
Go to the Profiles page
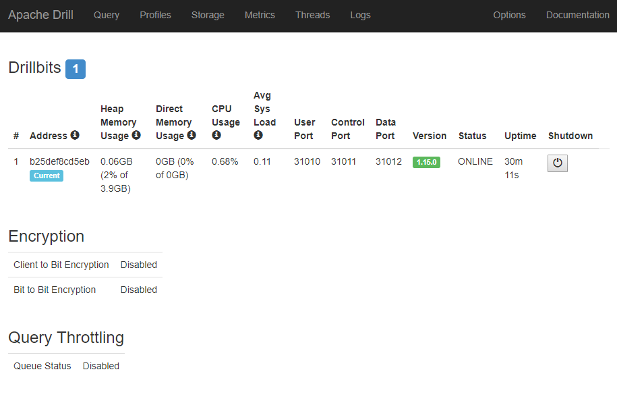click(156, 15)
